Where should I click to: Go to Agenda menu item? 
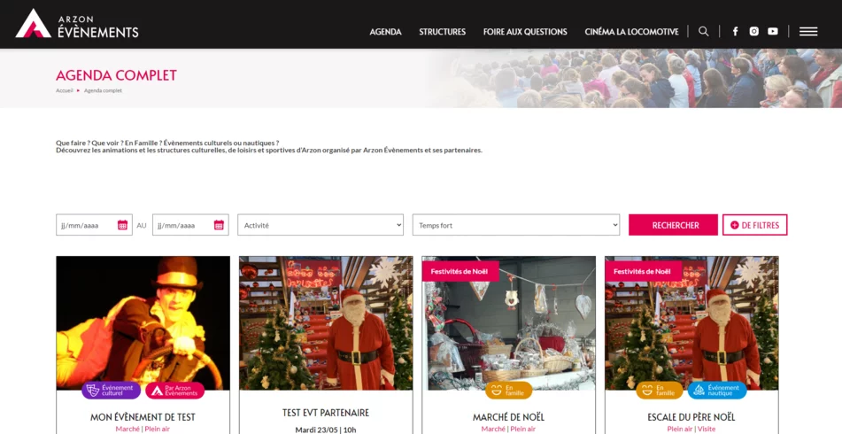click(x=385, y=32)
